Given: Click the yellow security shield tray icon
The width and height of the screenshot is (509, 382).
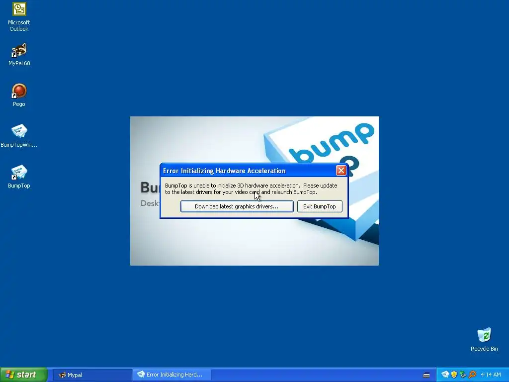Looking at the screenshot, I should point(454,375).
